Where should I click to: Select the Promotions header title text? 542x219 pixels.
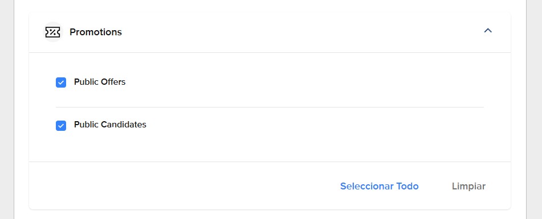pos(96,32)
